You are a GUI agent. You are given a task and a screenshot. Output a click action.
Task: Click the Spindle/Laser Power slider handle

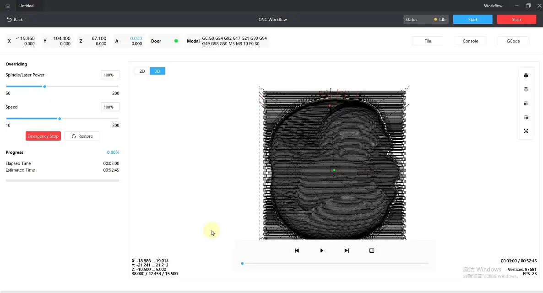coord(44,87)
